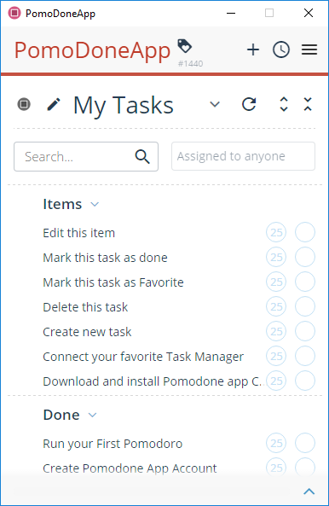Select the task Delete this task
Image resolution: width=329 pixels, height=506 pixels.
[x=85, y=307]
